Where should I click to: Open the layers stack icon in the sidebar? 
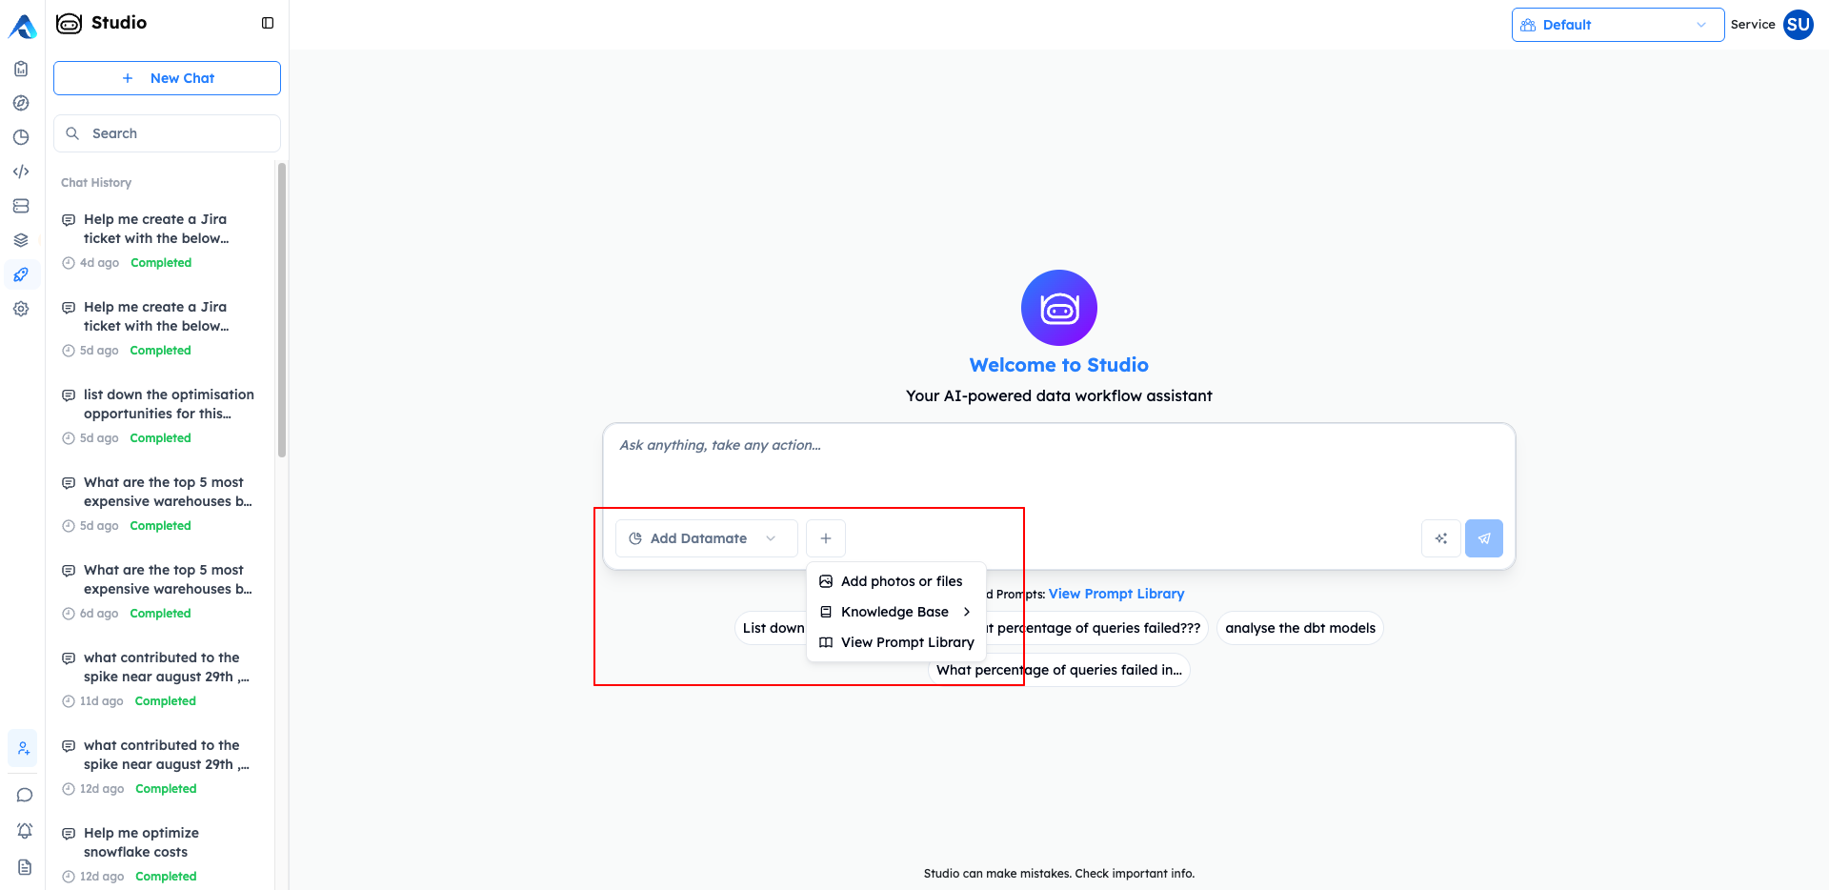pos(21,240)
